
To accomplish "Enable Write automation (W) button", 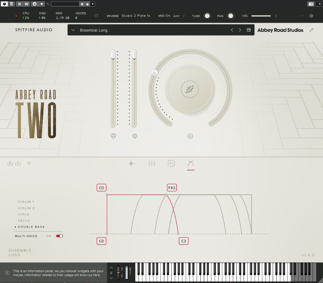I will tap(27, 4).
